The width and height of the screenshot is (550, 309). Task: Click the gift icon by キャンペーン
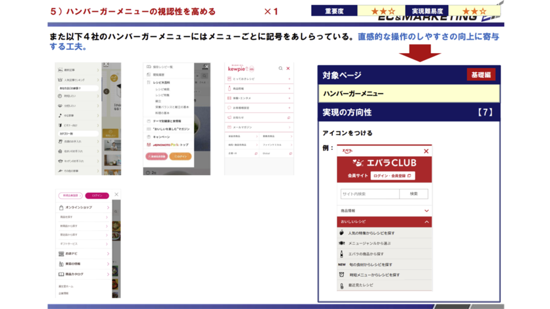point(149,137)
